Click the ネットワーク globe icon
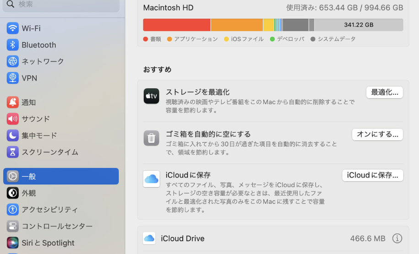 click(x=12, y=61)
